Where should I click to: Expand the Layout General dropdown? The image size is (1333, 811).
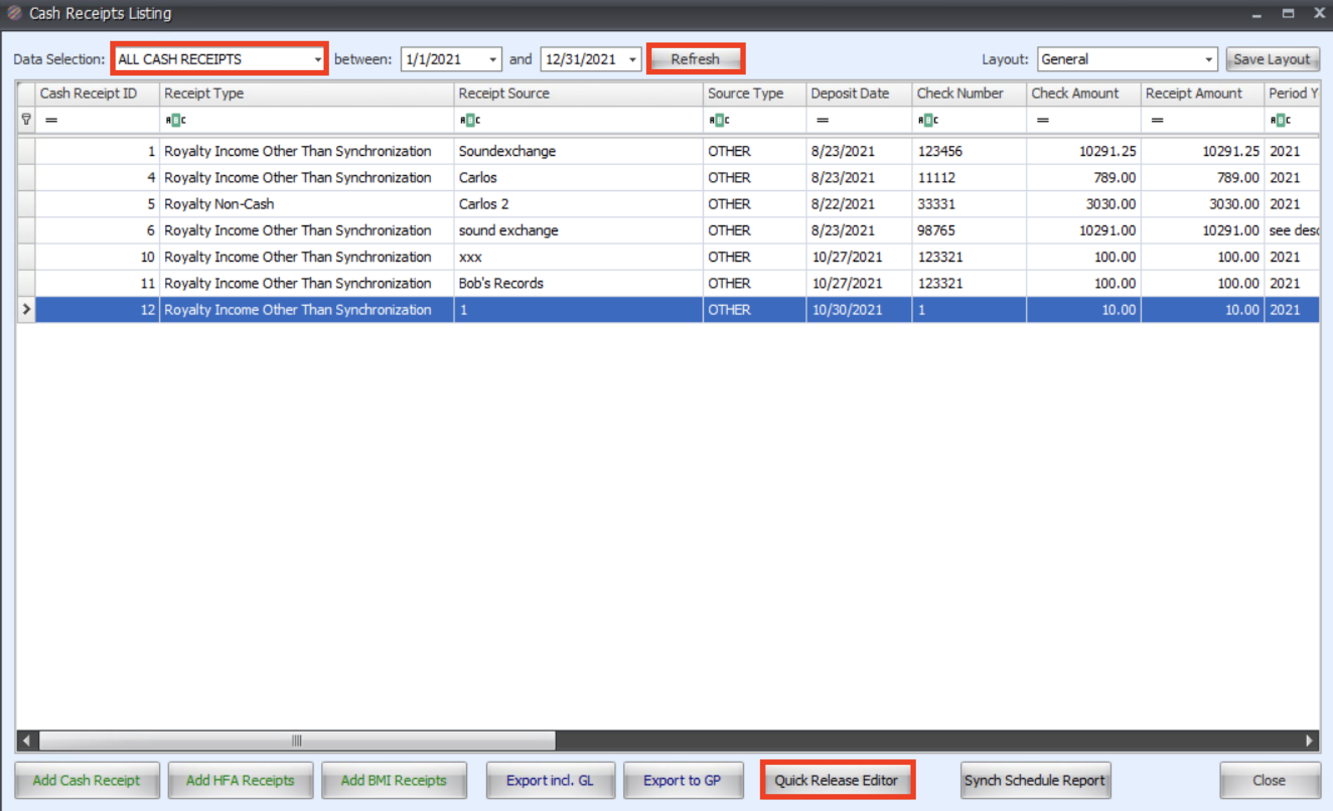pos(1208,59)
